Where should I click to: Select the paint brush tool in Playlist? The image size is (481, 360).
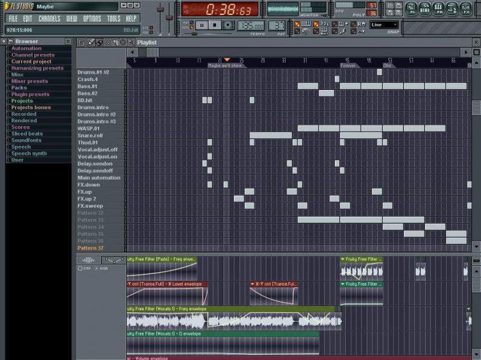[x=99, y=43]
